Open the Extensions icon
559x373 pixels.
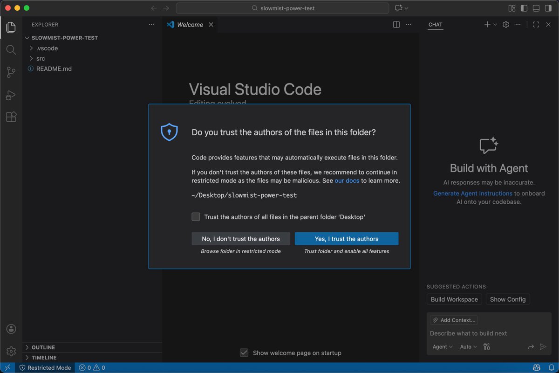tap(11, 117)
